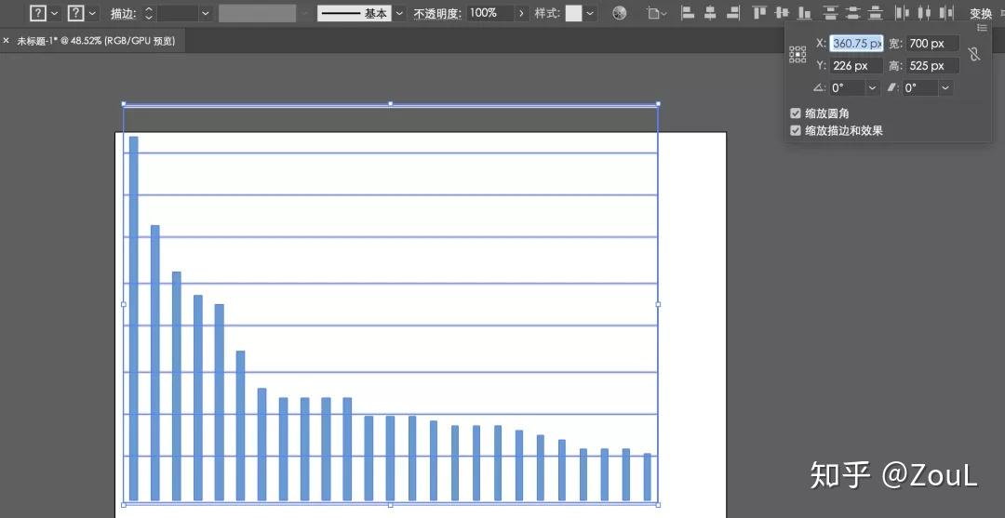Expand the opacity slider arrow
This screenshot has width=1005, height=518.
click(x=521, y=13)
